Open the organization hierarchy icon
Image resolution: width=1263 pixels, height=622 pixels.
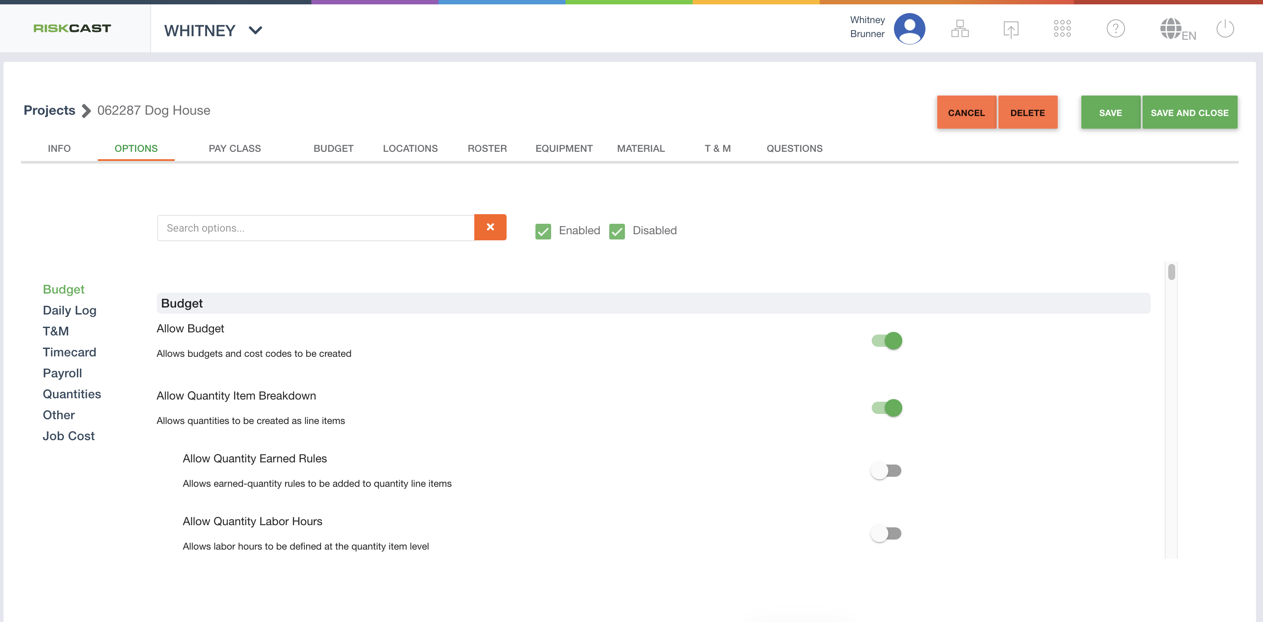click(959, 29)
